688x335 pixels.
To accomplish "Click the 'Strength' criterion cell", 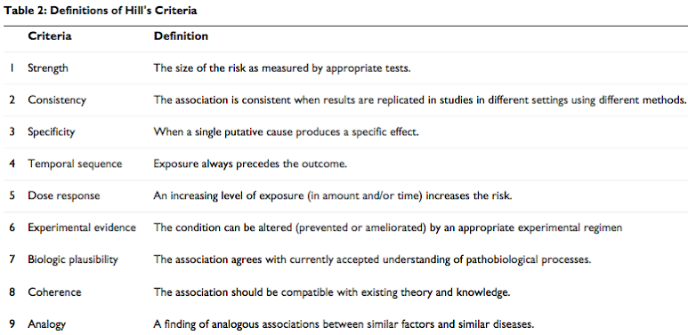I will [x=48, y=68].
